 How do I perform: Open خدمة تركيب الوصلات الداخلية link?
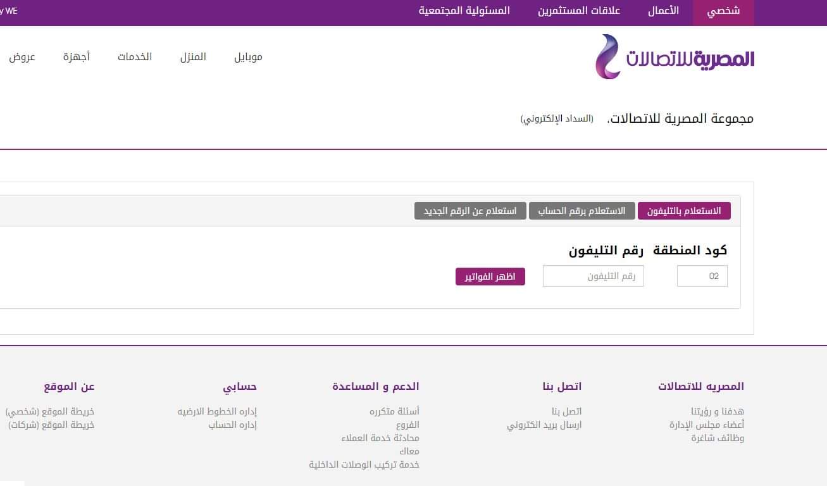(x=364, y=464)
